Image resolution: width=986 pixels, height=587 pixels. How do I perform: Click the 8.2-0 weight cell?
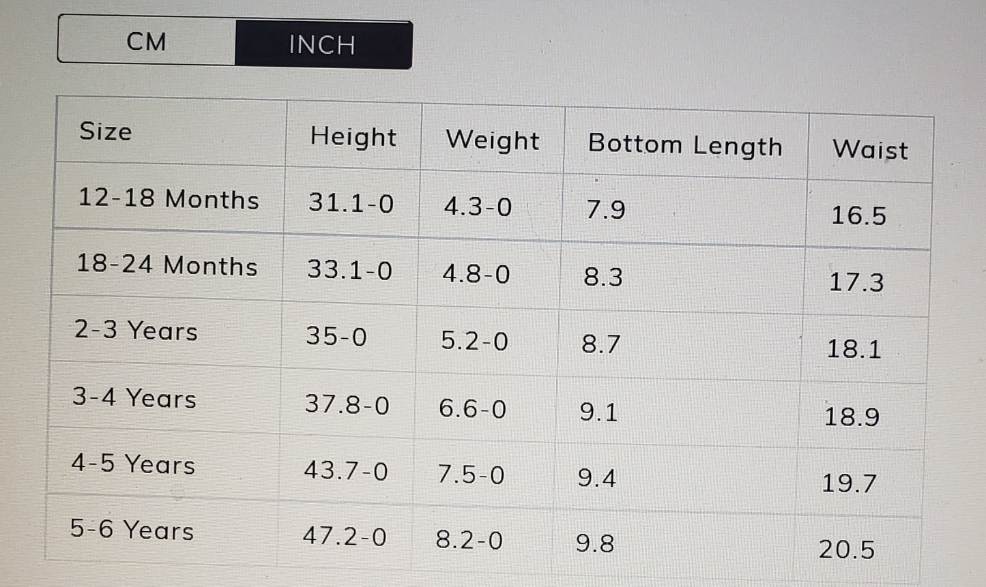tap(469, 540)
